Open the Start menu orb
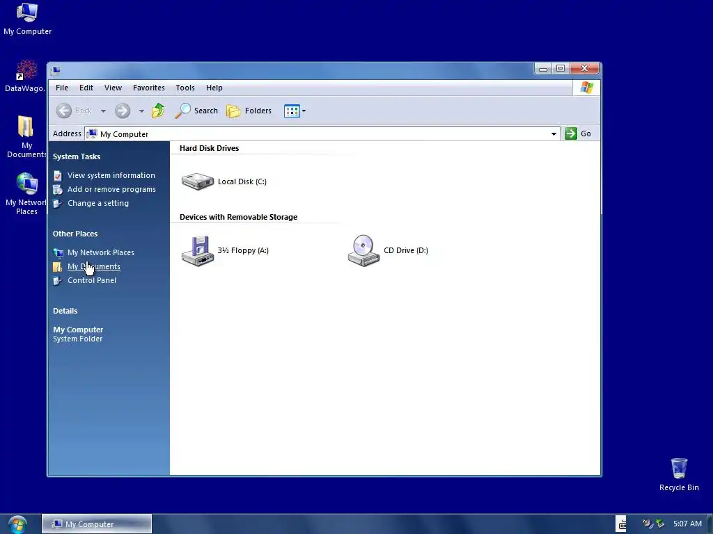 [x=17, y=525]
